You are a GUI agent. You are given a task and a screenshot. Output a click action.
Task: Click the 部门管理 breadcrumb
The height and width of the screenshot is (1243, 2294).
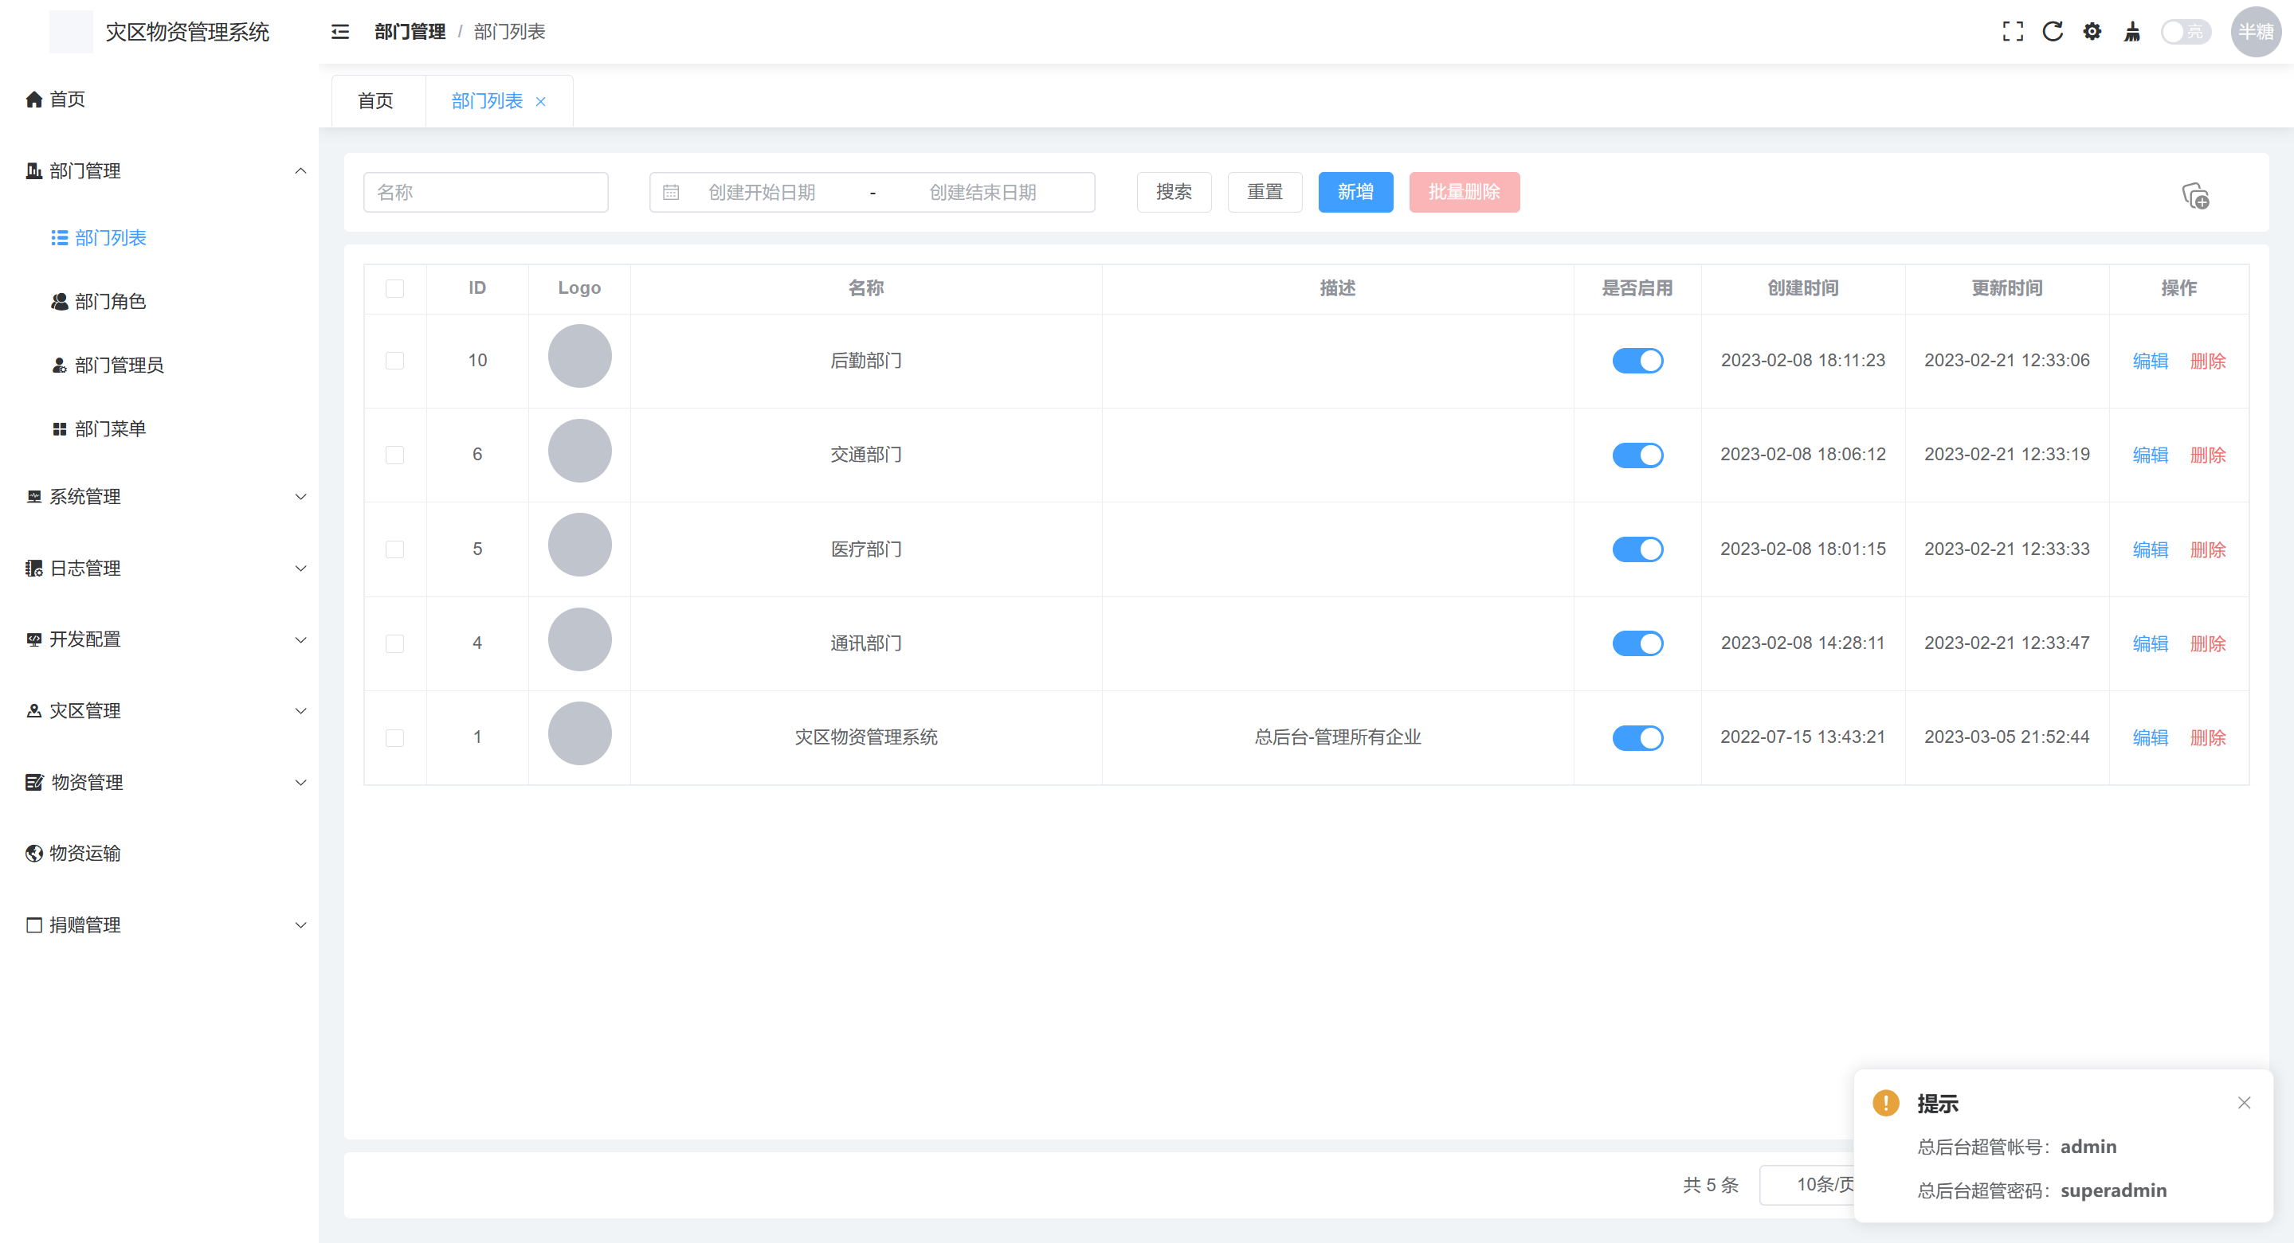point(410,32)
